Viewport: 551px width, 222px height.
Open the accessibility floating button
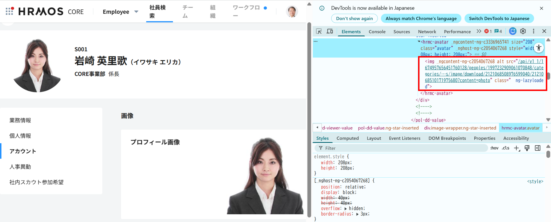[539, 48]
